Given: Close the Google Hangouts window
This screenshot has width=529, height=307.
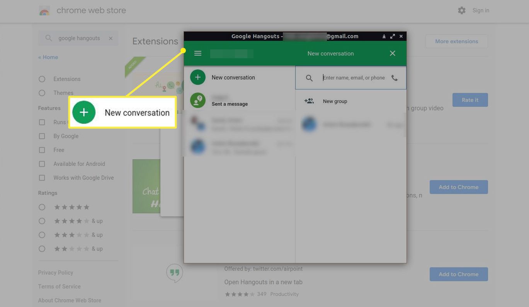Looking at the screenshot, I should click(x=401, y=36).
